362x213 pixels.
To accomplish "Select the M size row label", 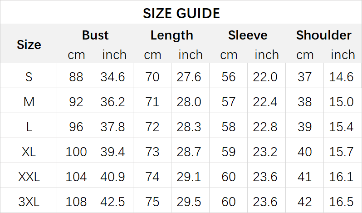I will coord(29,102).
